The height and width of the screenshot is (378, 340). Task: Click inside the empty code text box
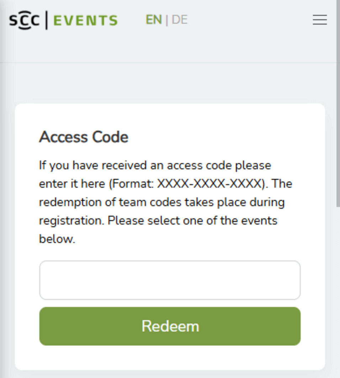coord(170,280)
